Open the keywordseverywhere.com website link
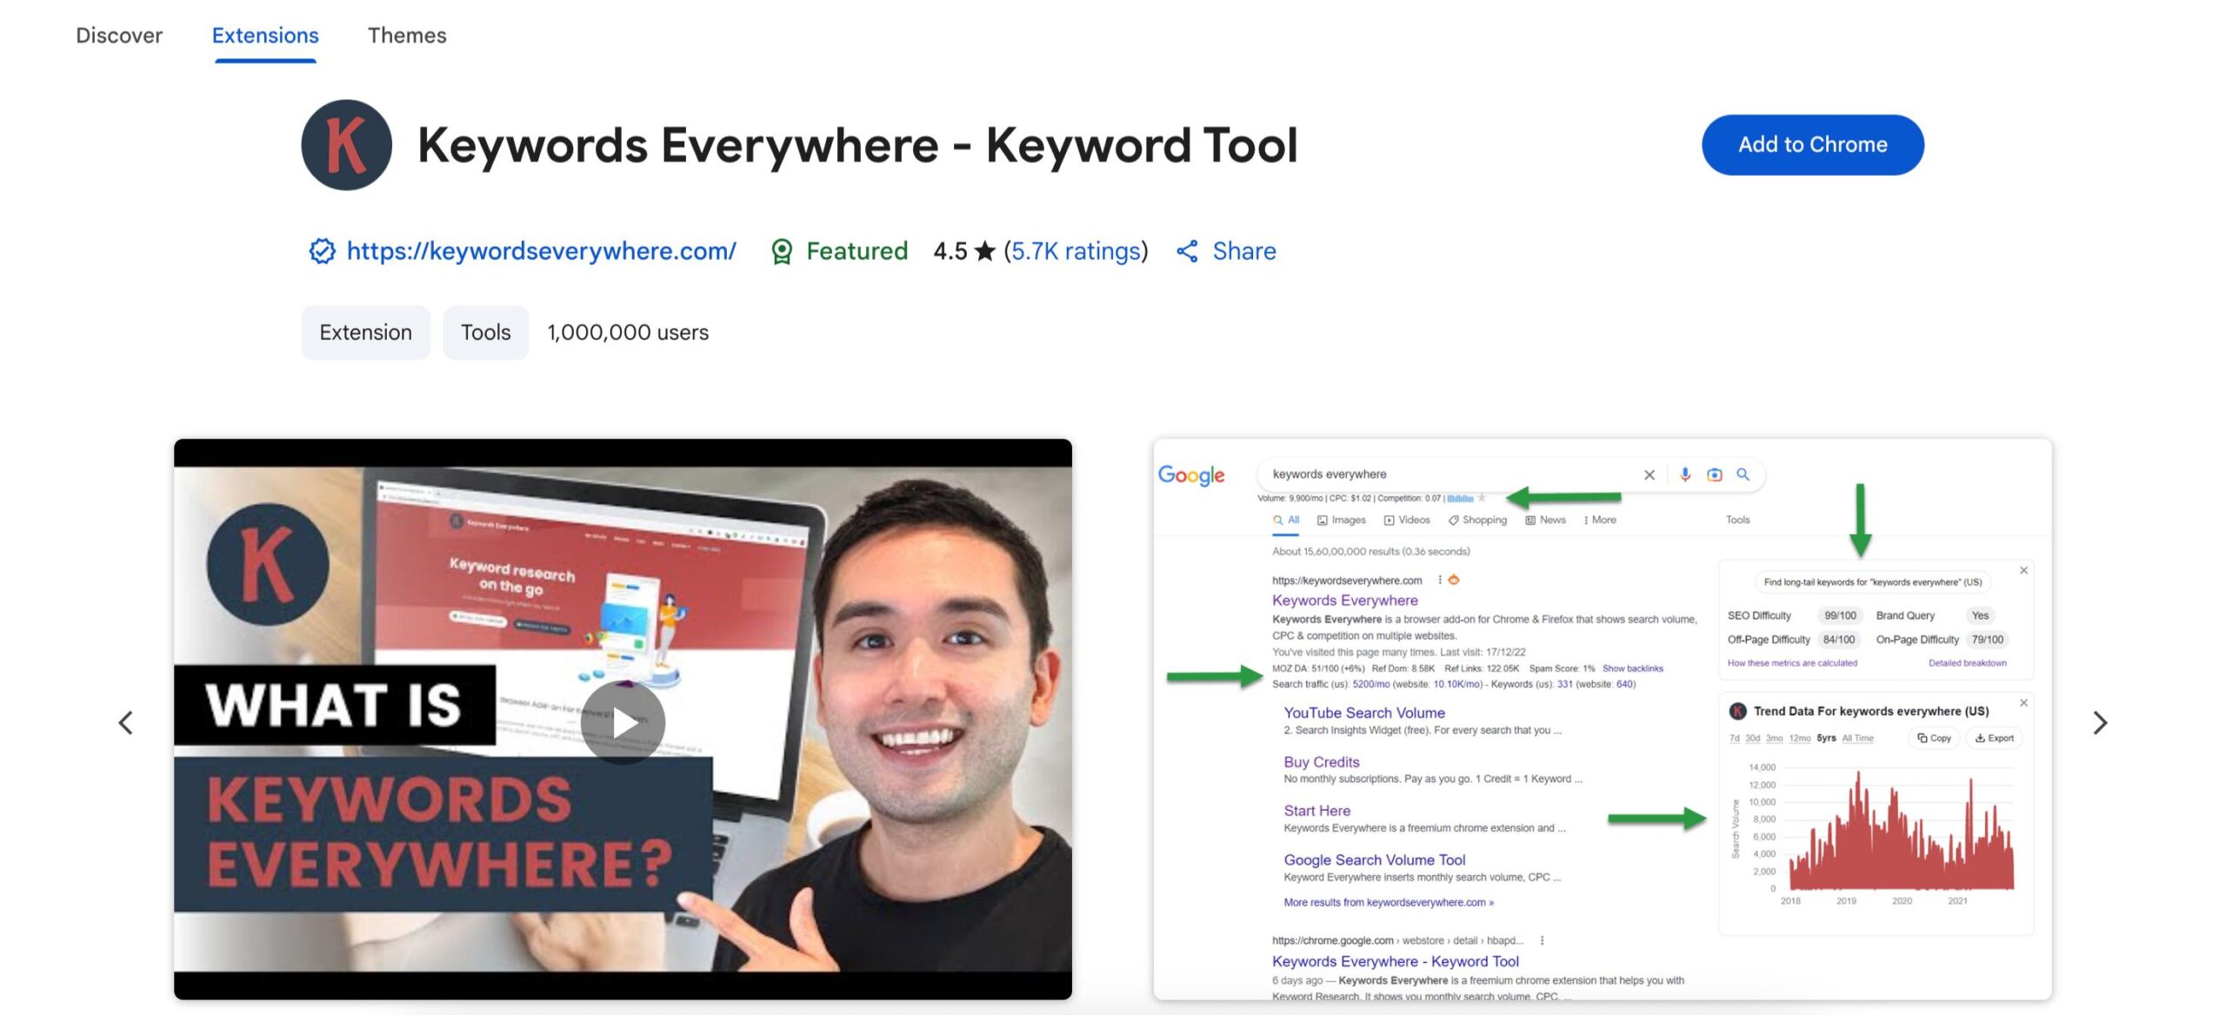The height and width of the screenshot is (1015, 2226). [x=541, y=251]
